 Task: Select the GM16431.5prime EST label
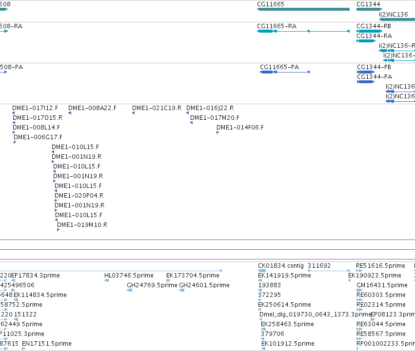[382, 285]
